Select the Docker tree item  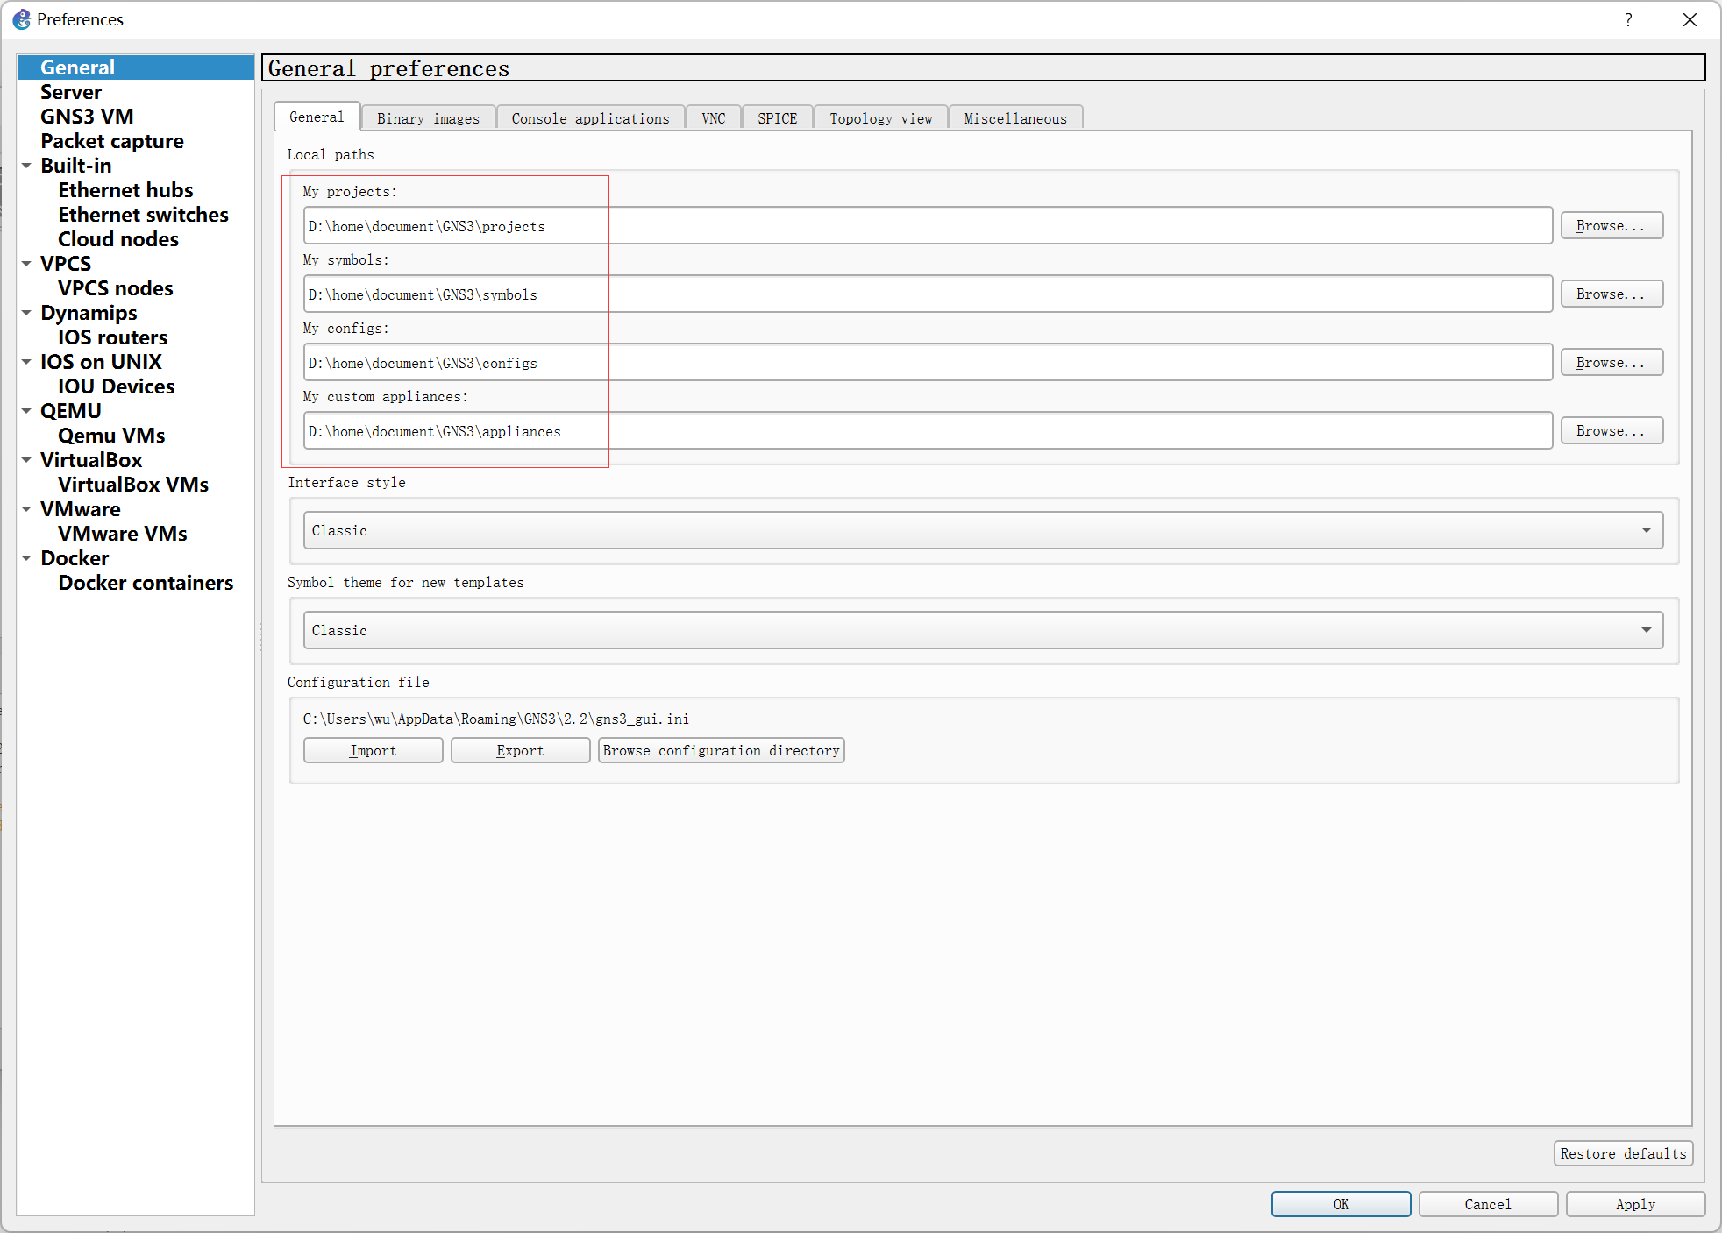75,558
